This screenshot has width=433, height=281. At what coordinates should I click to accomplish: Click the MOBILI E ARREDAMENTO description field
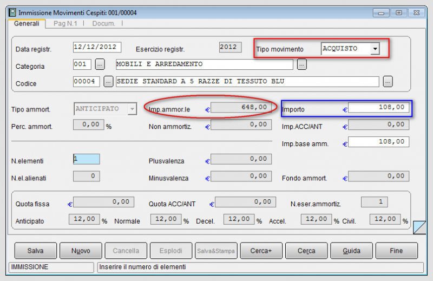(205, 64)
